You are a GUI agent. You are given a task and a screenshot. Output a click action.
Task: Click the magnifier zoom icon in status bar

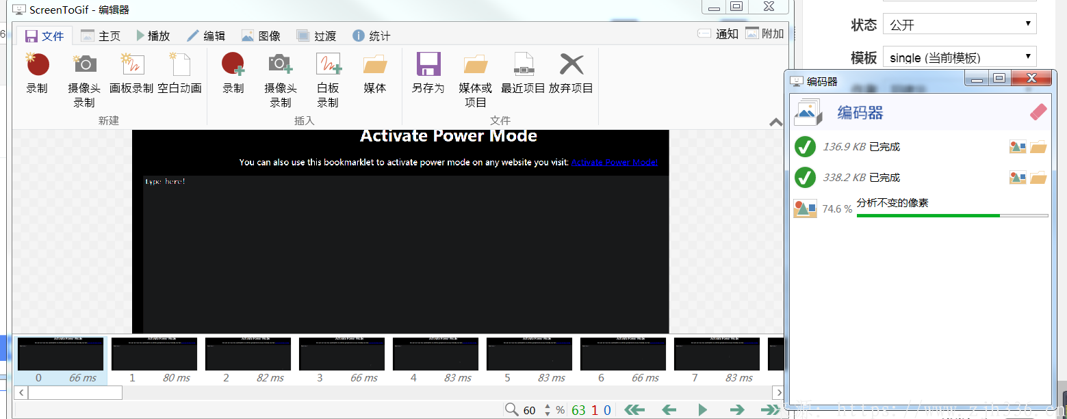coord(511,409)
